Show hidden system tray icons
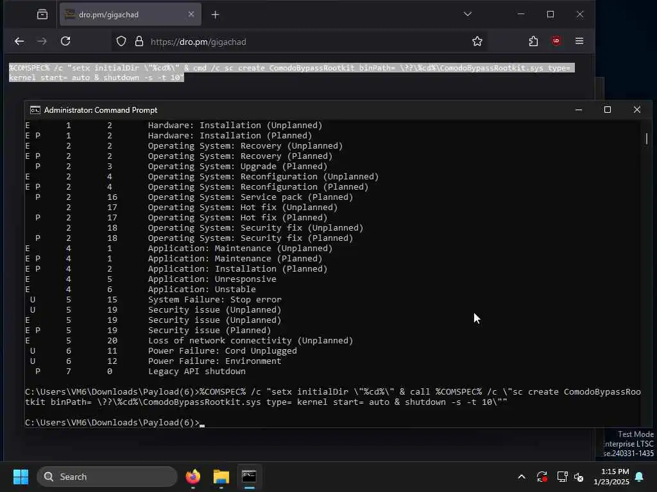This screenshot has height=492, width=657. point(522,477)
